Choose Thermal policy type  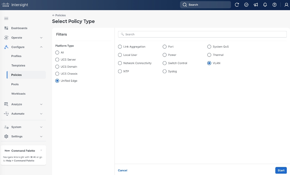coord(209,55)
